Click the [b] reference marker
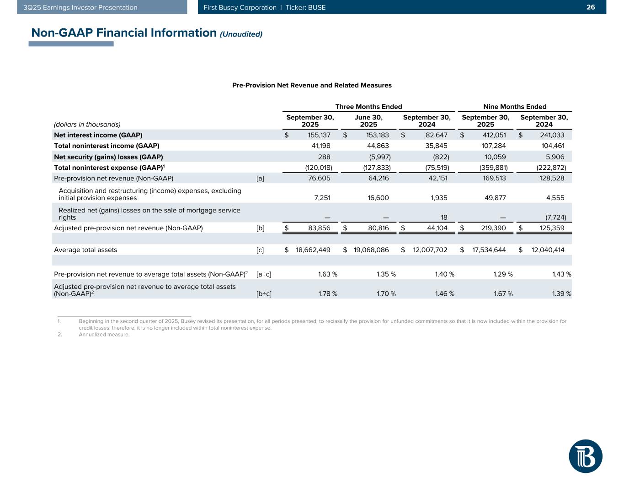 pyautogui.click(x=260, y=228)
